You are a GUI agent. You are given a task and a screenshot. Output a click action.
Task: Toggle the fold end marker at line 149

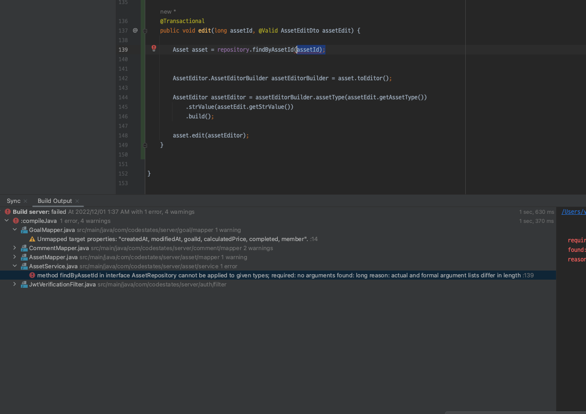click(145, 145)
